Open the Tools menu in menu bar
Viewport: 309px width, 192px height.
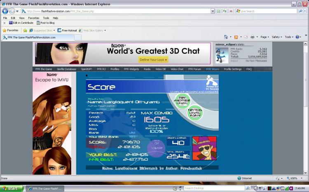[x=46, y=18]
